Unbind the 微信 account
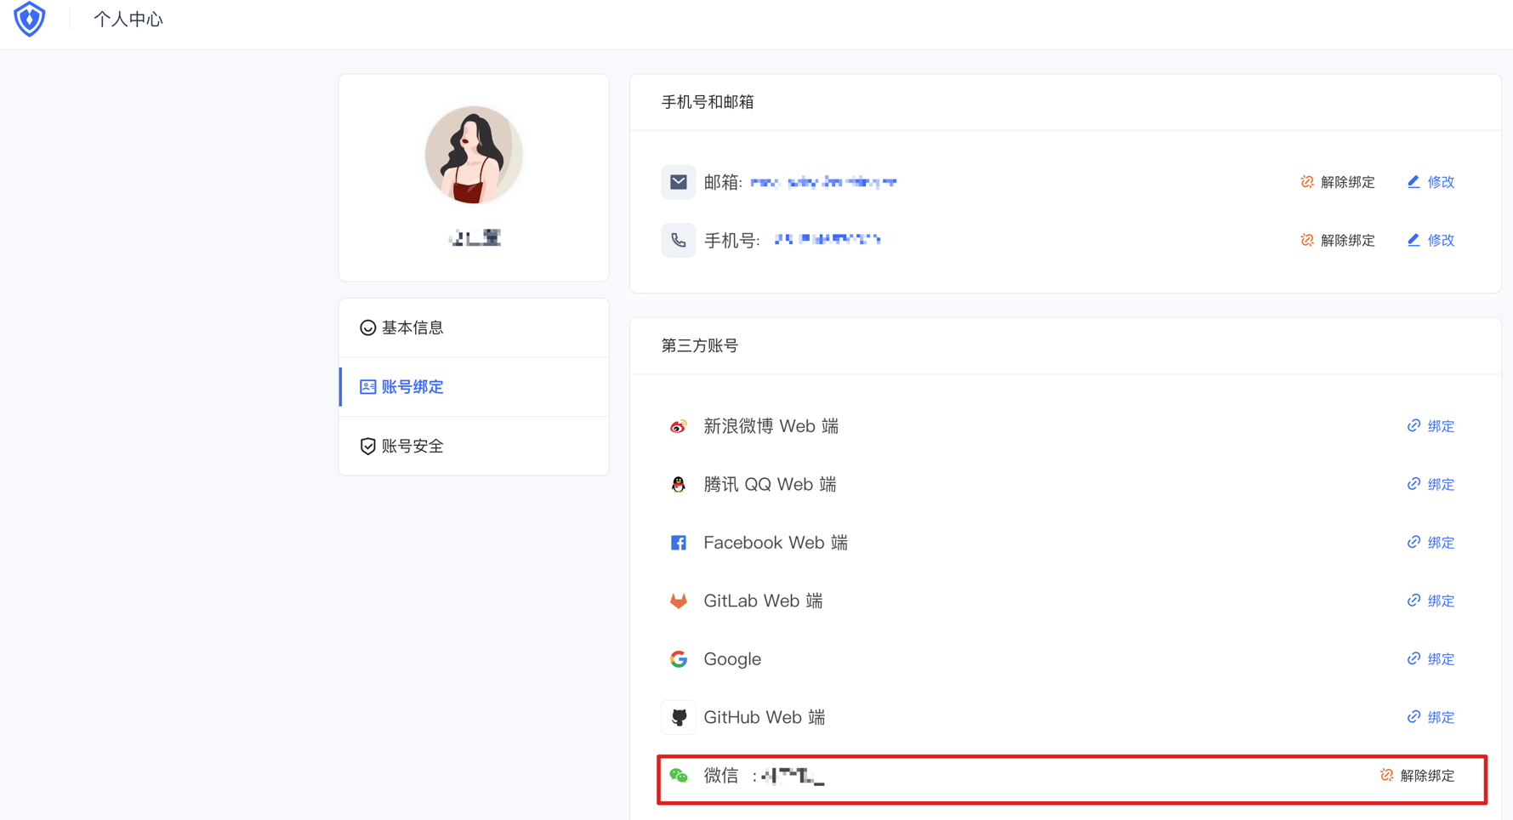Image resolution: width=1513 pixels, height=820 pixels. [1418, 776]
